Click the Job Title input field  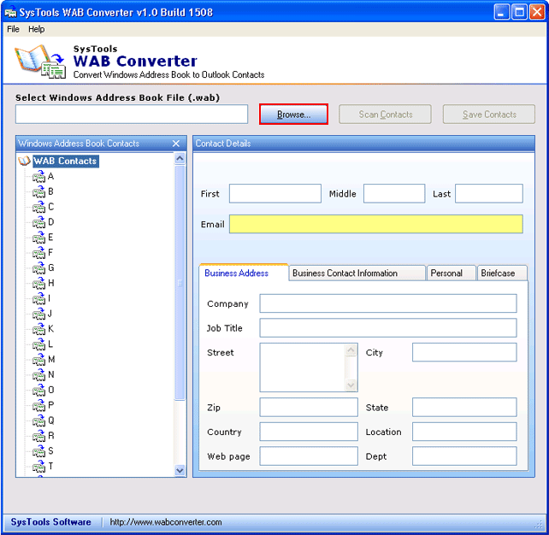388,328
